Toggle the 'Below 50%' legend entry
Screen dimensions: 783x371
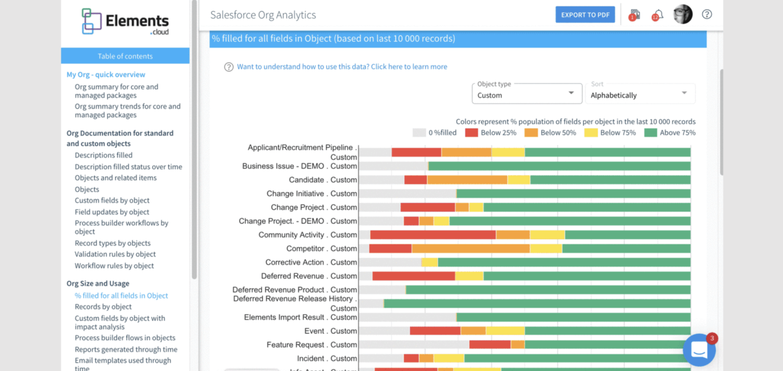tap(532, 133)
